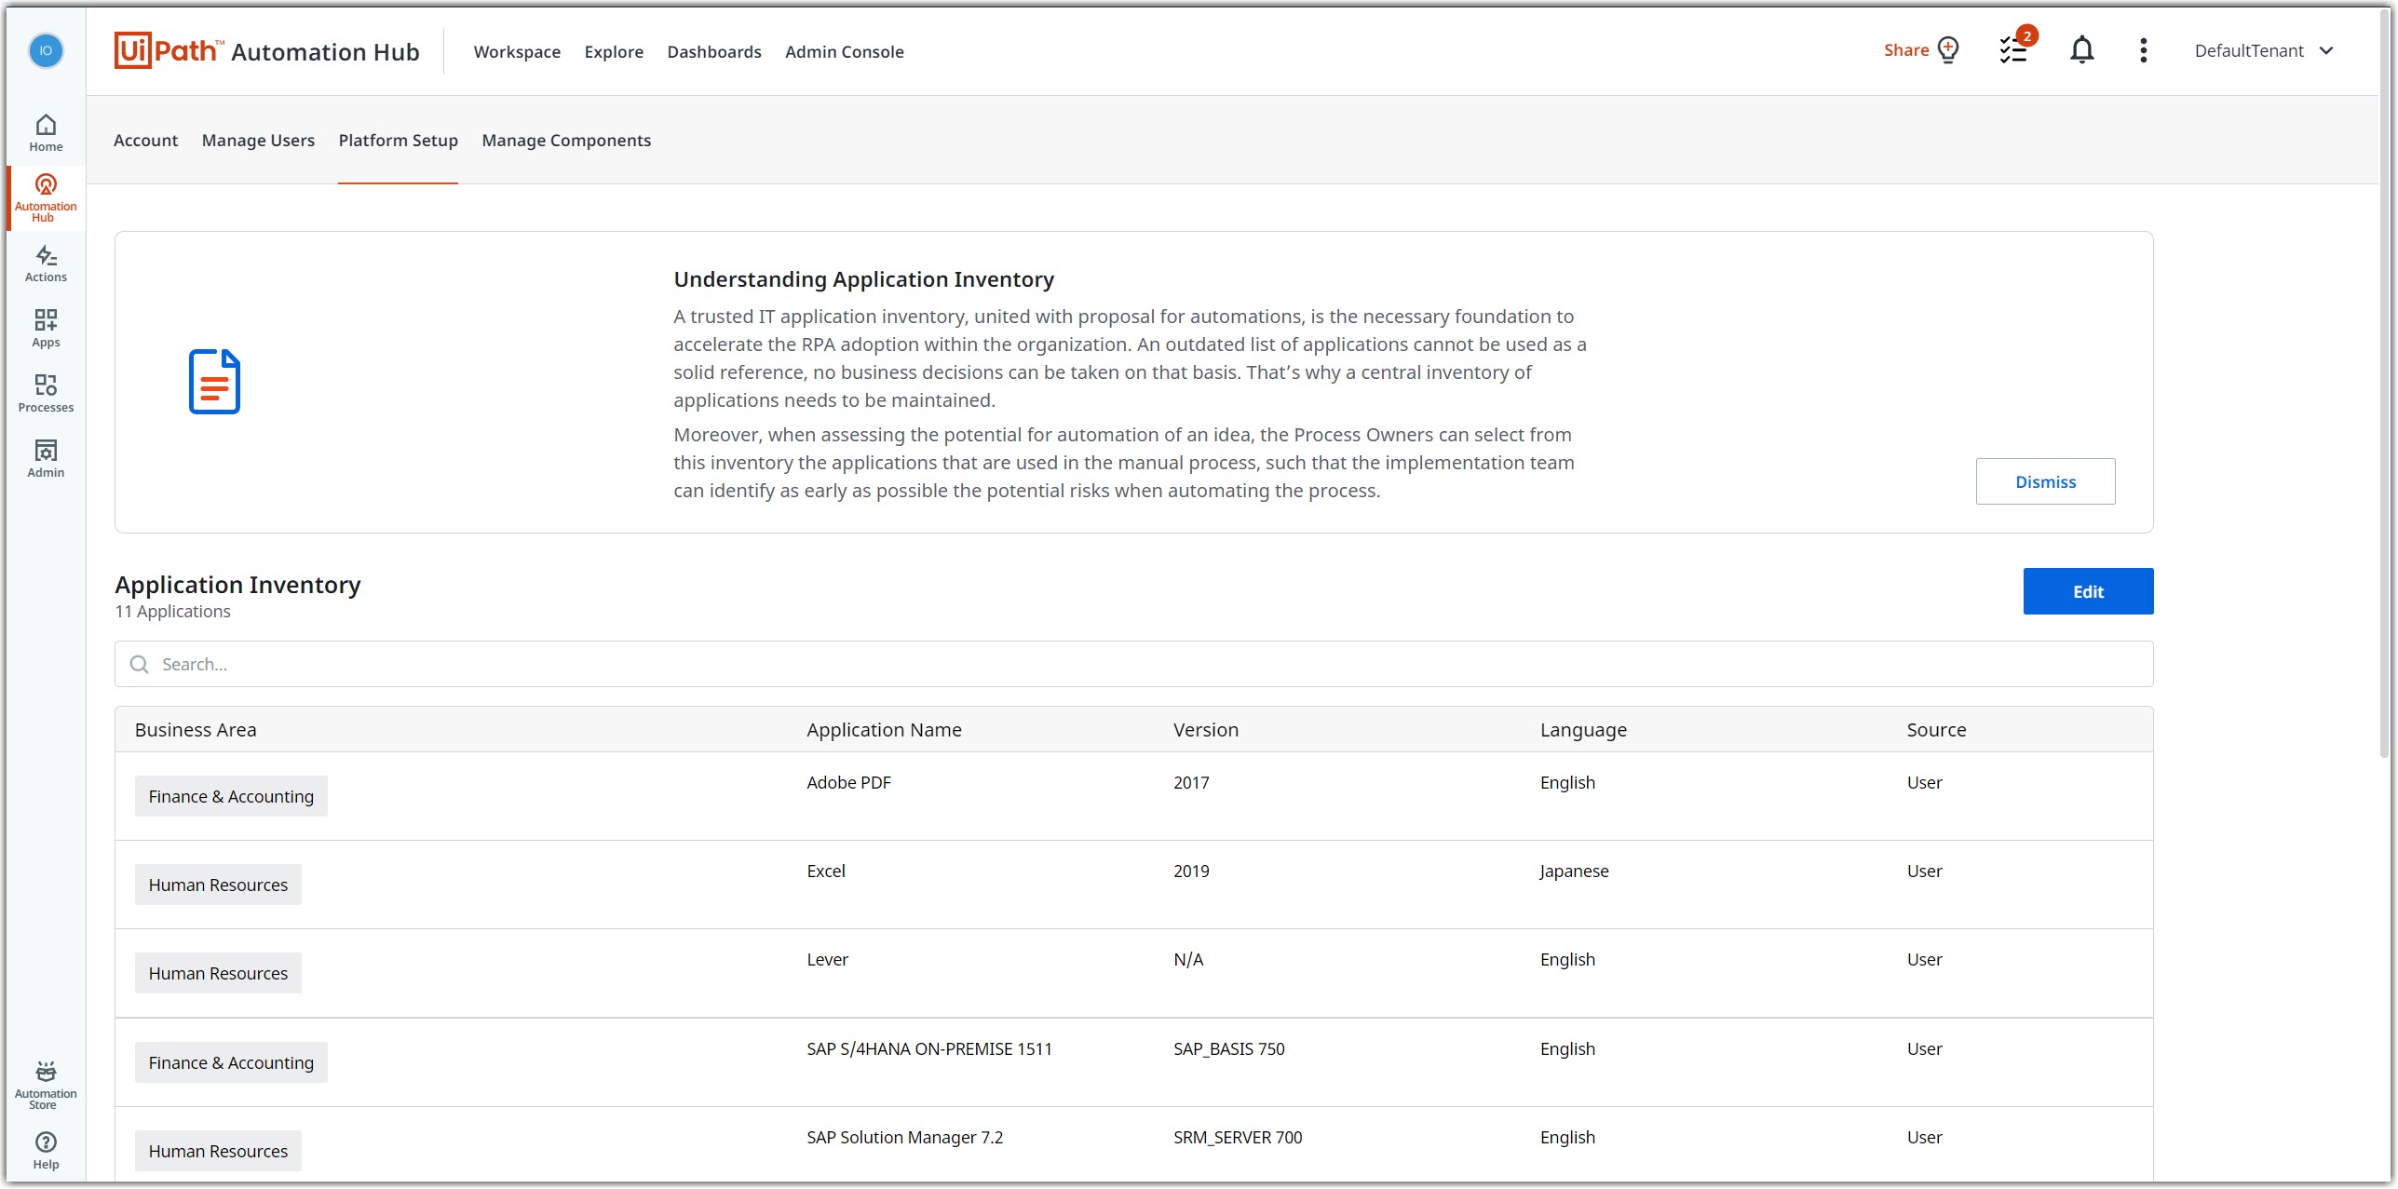Viewport: 2398px width, 1189px height.
Task: Click the SAP_BASIS 750 version cell
Action: point(1228,1049)
